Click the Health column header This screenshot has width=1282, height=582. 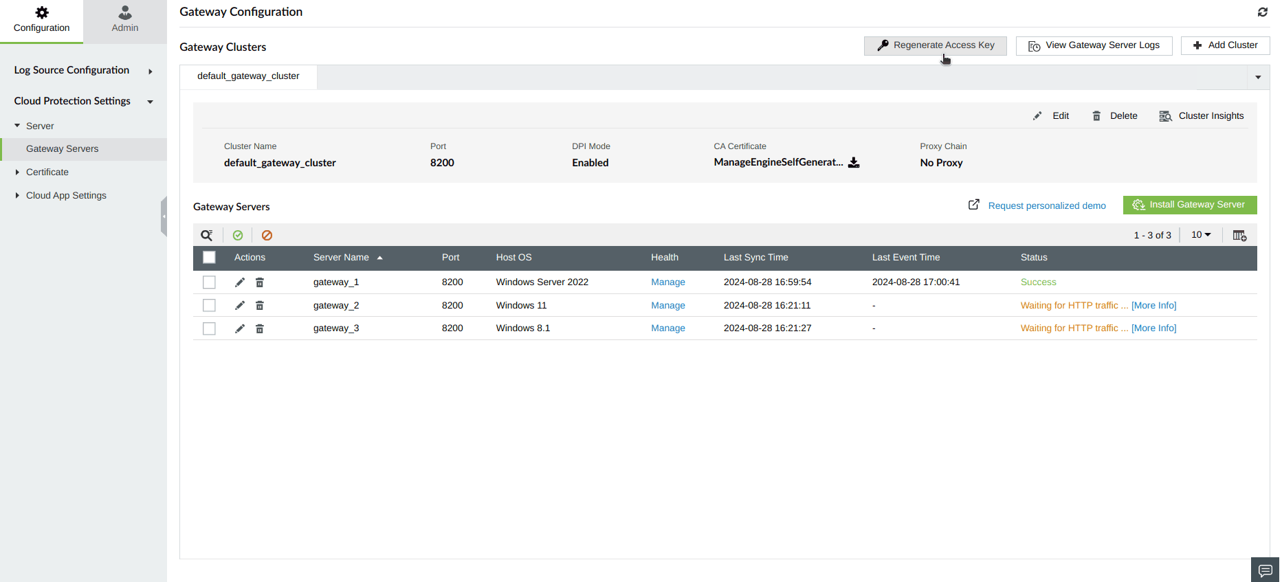click(665, 258)
